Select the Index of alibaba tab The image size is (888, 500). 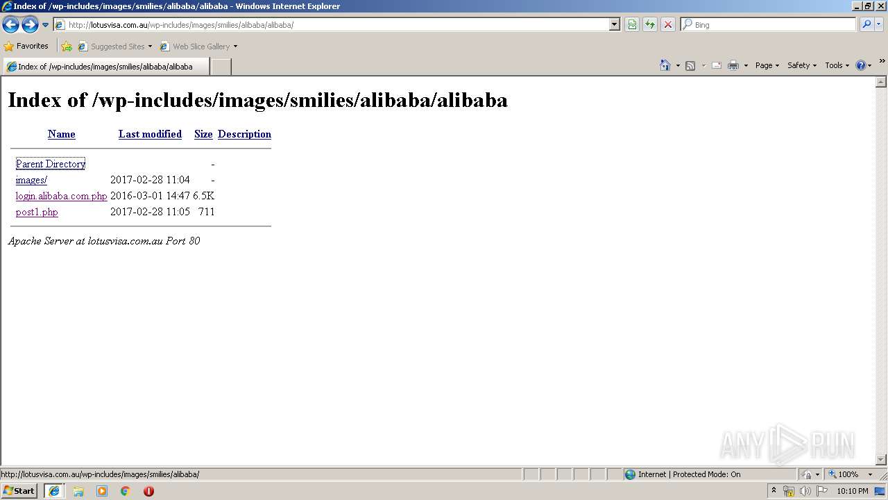[105, 67]
